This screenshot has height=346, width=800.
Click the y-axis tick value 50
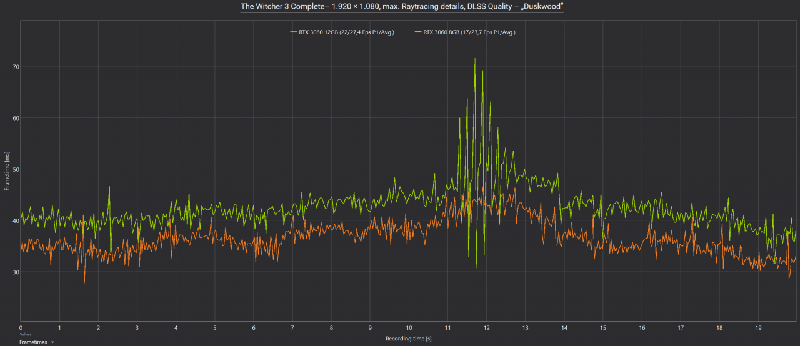click(x=16, y=169)
